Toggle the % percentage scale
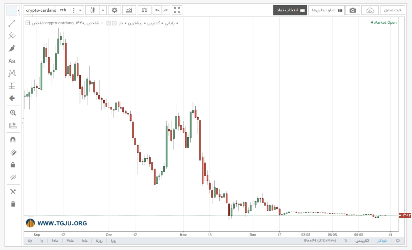412x250 pixels. [346, 241]
